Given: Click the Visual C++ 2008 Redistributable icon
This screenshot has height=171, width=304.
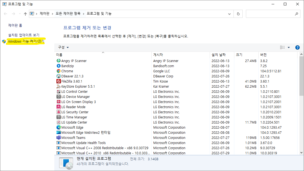Looking at the screenshot, I should click(x=59, y=148).
